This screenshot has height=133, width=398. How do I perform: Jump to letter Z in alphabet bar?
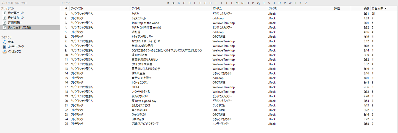(x=306, y=3)
